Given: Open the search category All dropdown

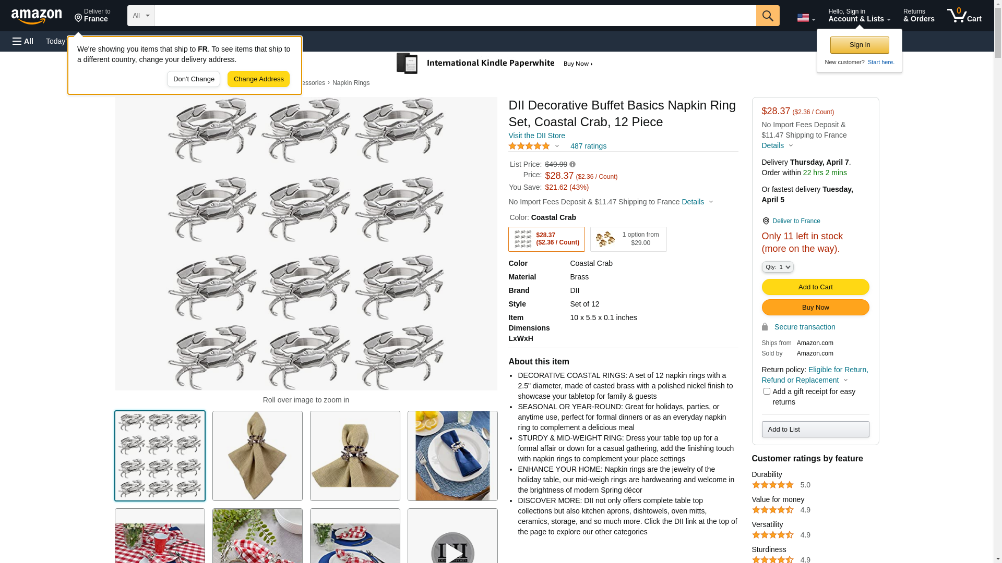Looking at the screenshot, I should (140, 16).
